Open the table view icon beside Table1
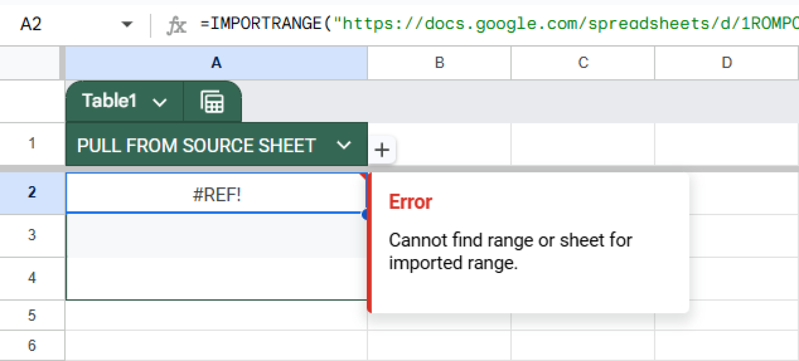 212,102
